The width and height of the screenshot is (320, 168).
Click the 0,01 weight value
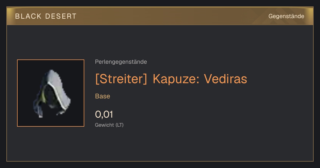104,114
